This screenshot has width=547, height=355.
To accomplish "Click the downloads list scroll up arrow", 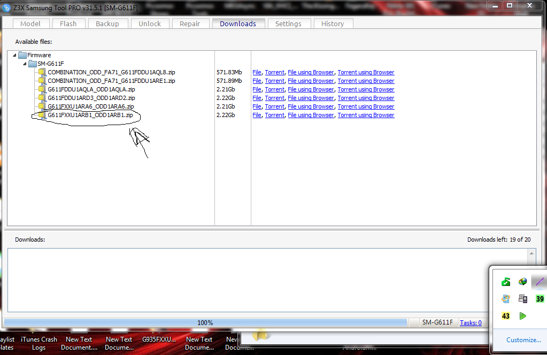I will click(x=531, y=253).
